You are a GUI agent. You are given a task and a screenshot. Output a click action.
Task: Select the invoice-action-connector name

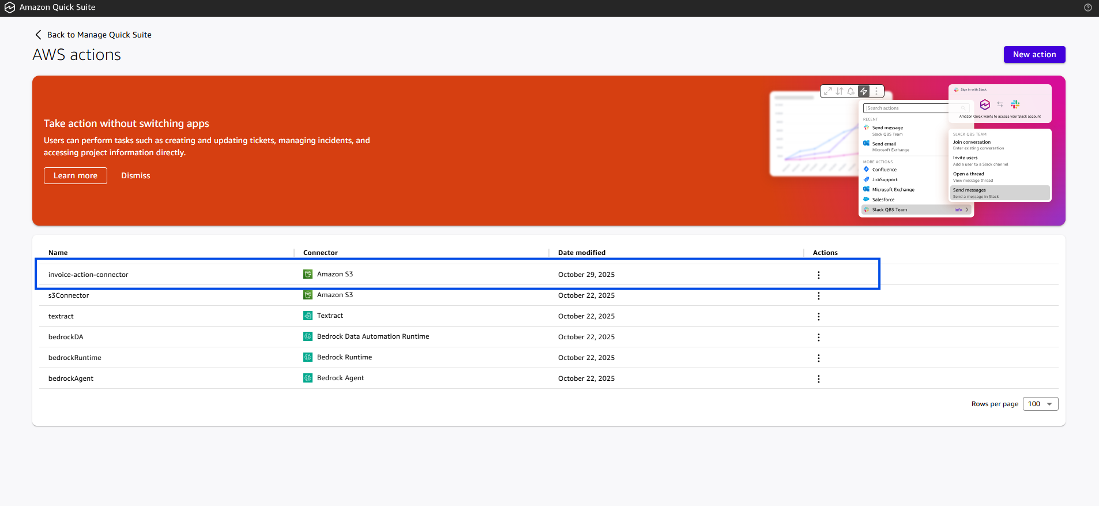(88, 275)
